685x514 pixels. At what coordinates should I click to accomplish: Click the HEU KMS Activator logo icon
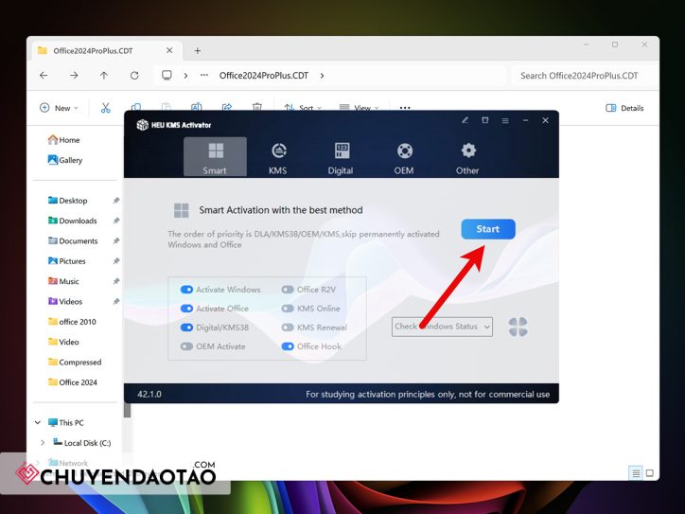[143, 125]
